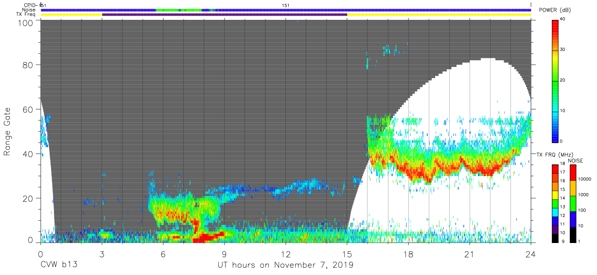Click the '12' tick on the UT hours axis
597x275 pixels.
point(285,254)
